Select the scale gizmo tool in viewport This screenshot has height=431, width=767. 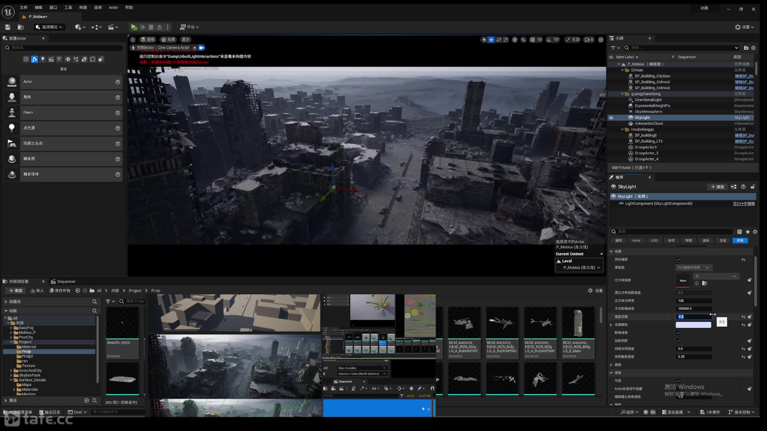coord(506,40)
